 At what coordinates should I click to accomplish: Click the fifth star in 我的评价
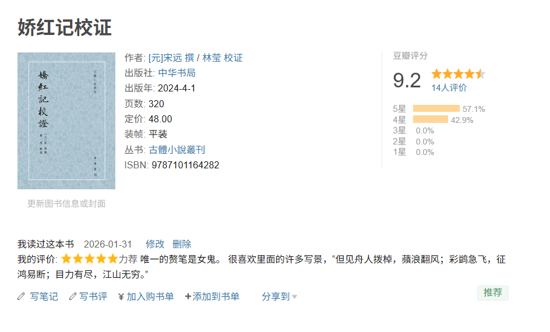click(113, 259)
